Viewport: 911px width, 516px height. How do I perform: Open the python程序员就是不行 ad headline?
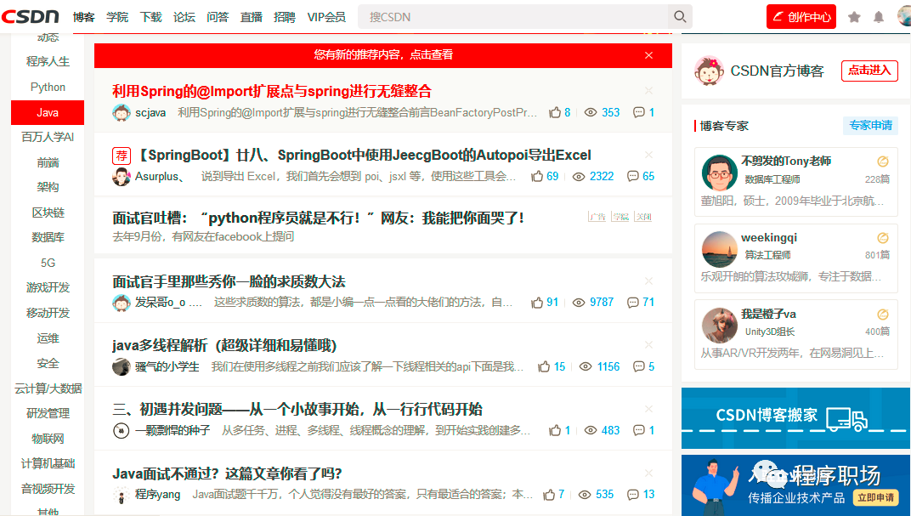318,218
